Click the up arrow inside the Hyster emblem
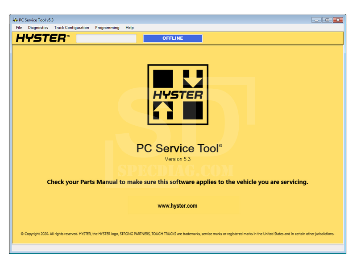Viewport: 357px width, 268px height. pos(163,110)
